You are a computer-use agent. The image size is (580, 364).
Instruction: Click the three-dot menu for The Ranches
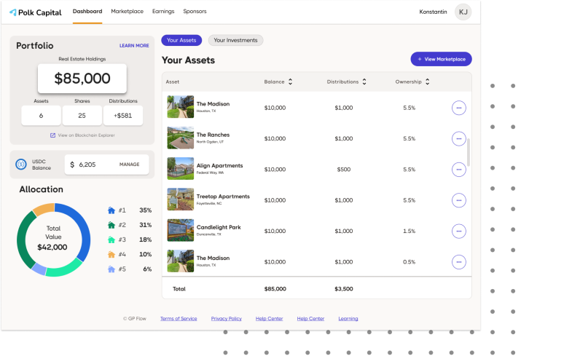(458, 138)
